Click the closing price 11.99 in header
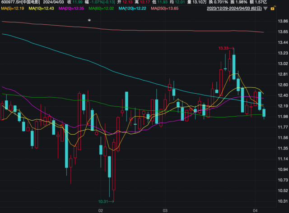289x213 pixels. (x=77, y=2)
